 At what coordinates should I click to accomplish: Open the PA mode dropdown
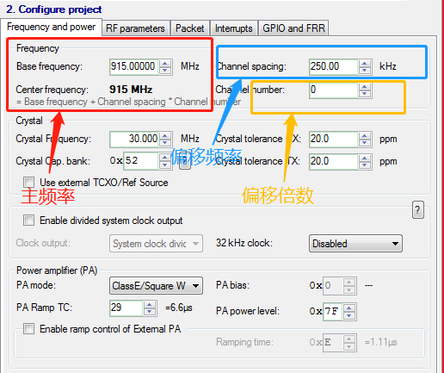click(156, 286)
